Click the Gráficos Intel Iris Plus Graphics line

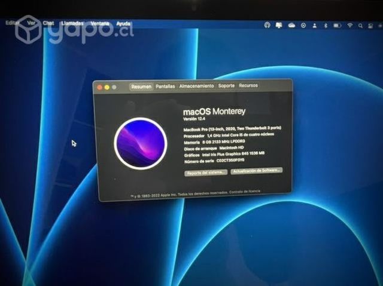coord(224,154)
